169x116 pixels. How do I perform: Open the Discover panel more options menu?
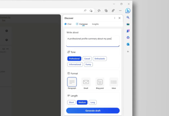(115, 18)
